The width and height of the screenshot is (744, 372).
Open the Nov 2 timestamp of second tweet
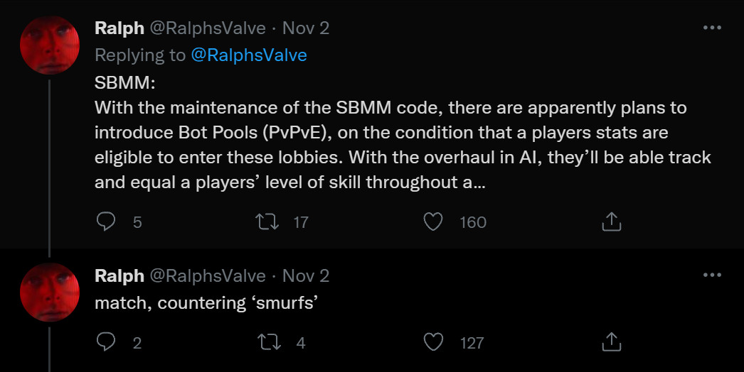[x=306, y=275]
